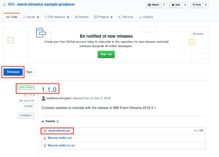Click the Watch button
Image resolution: width=219 pixels, height=157 pixels.
pyautogui.click(x=153, y=5)
